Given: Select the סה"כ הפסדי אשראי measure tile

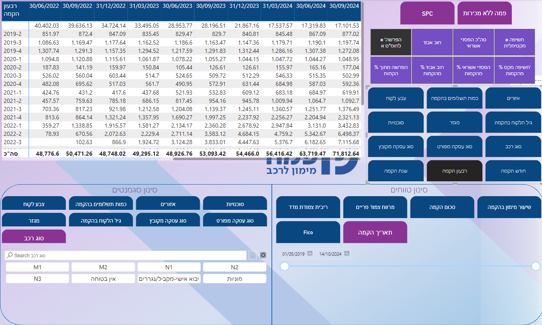Looking at the screenshot, I should (x=473, y=42).
